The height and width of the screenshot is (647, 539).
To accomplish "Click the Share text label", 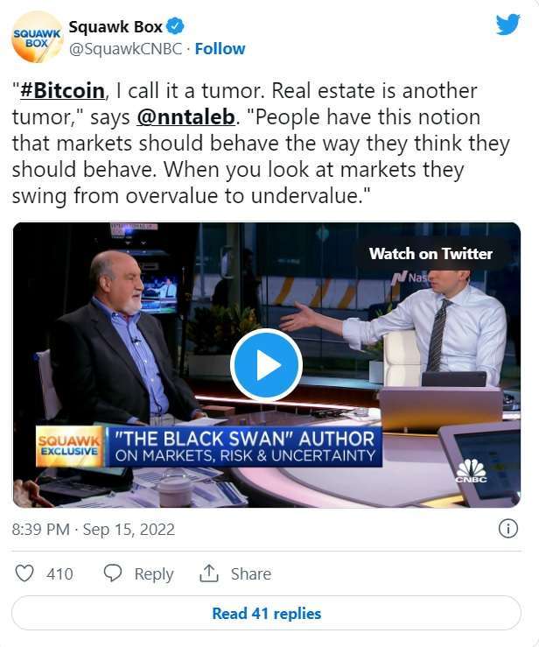I will [251, 574].
